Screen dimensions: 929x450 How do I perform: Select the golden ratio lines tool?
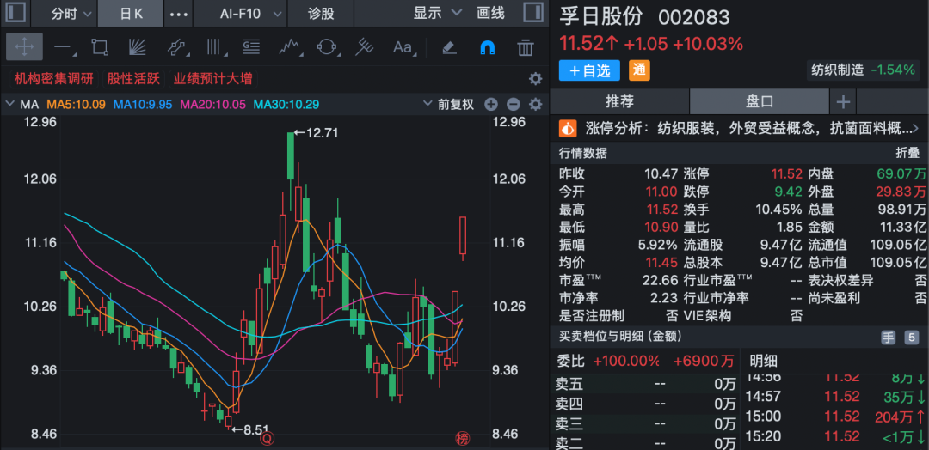(250, 46)
